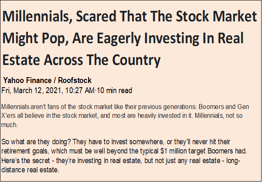The width and height of the screenshot is (262, 182).
Task: Click the word "Roofstock" in byline
Action: [x=75, y=81]
